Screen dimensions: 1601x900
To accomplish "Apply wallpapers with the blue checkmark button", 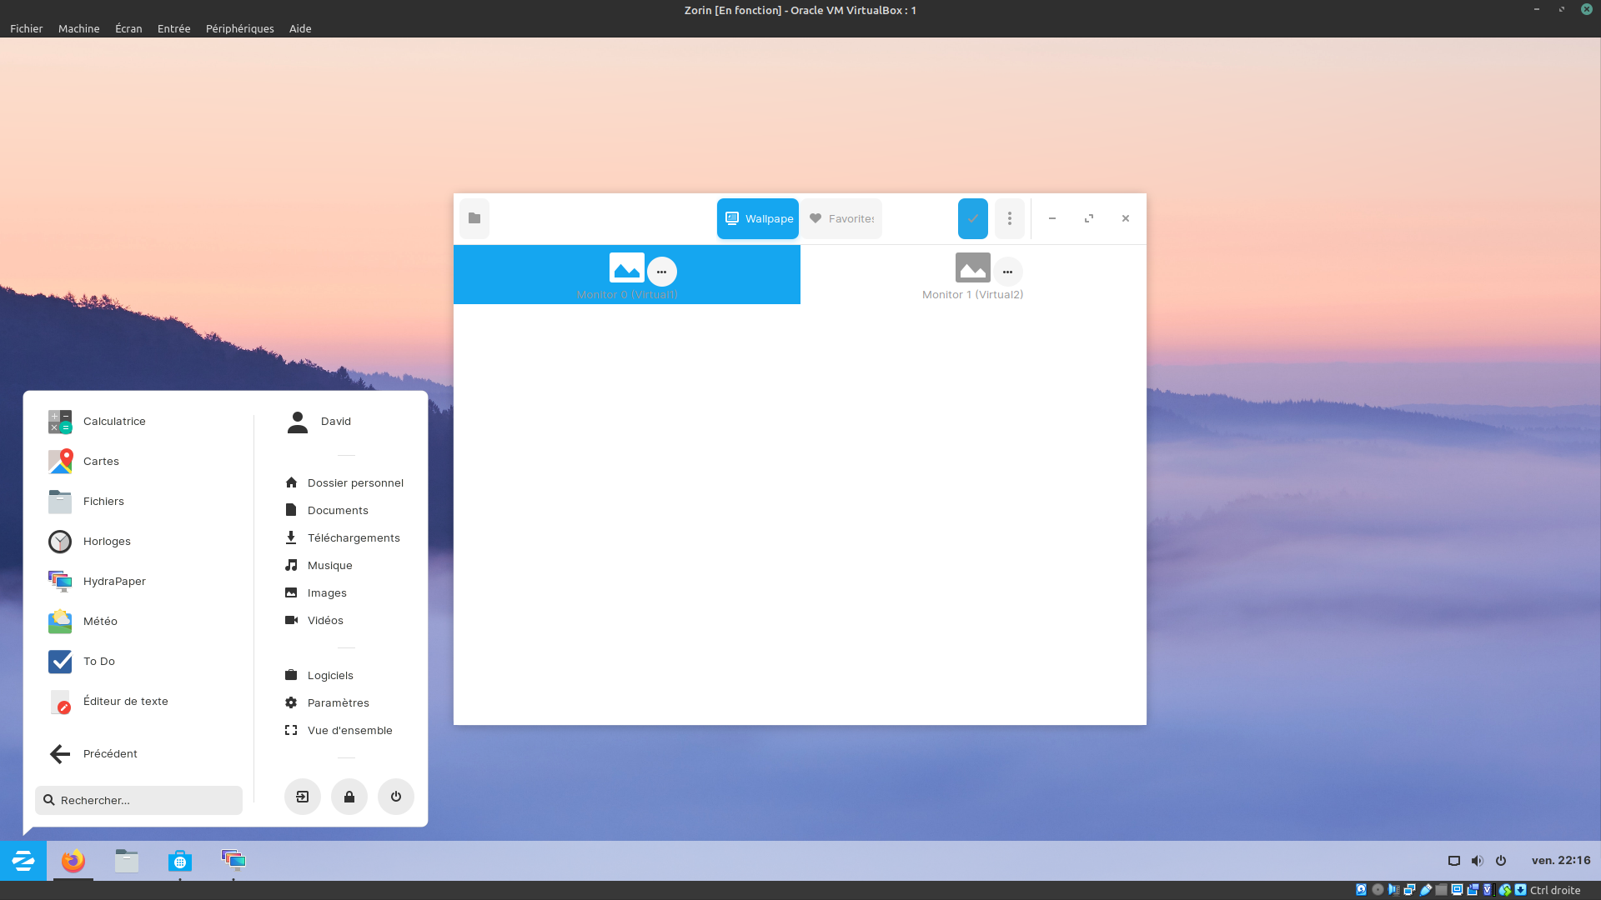I will [972, 218].
